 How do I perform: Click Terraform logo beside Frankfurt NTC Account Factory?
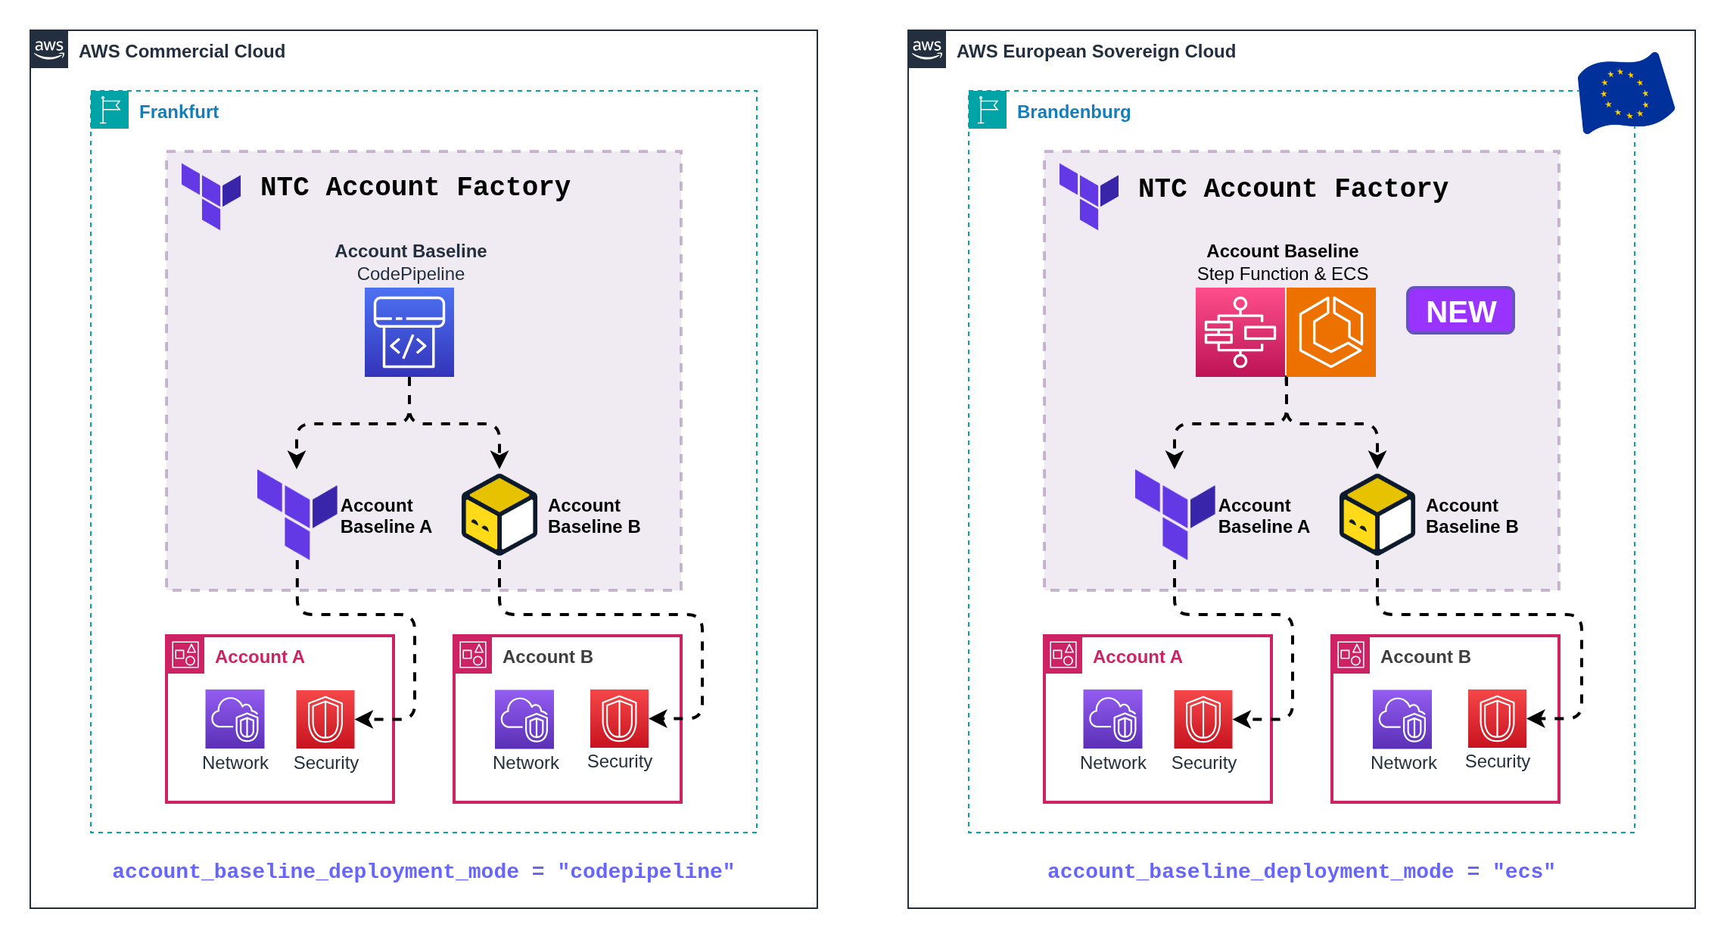tap(211, 197)
